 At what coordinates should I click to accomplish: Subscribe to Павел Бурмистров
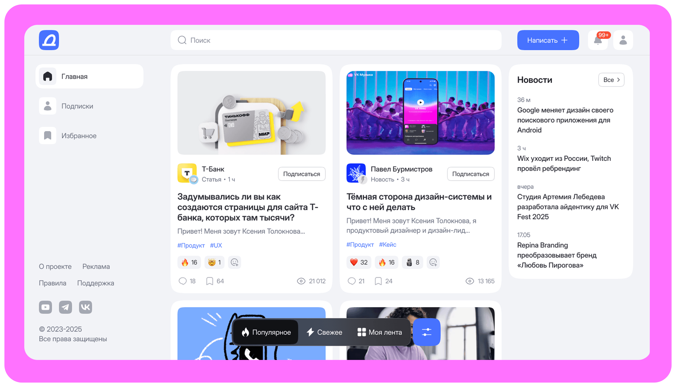click(470, 174)
